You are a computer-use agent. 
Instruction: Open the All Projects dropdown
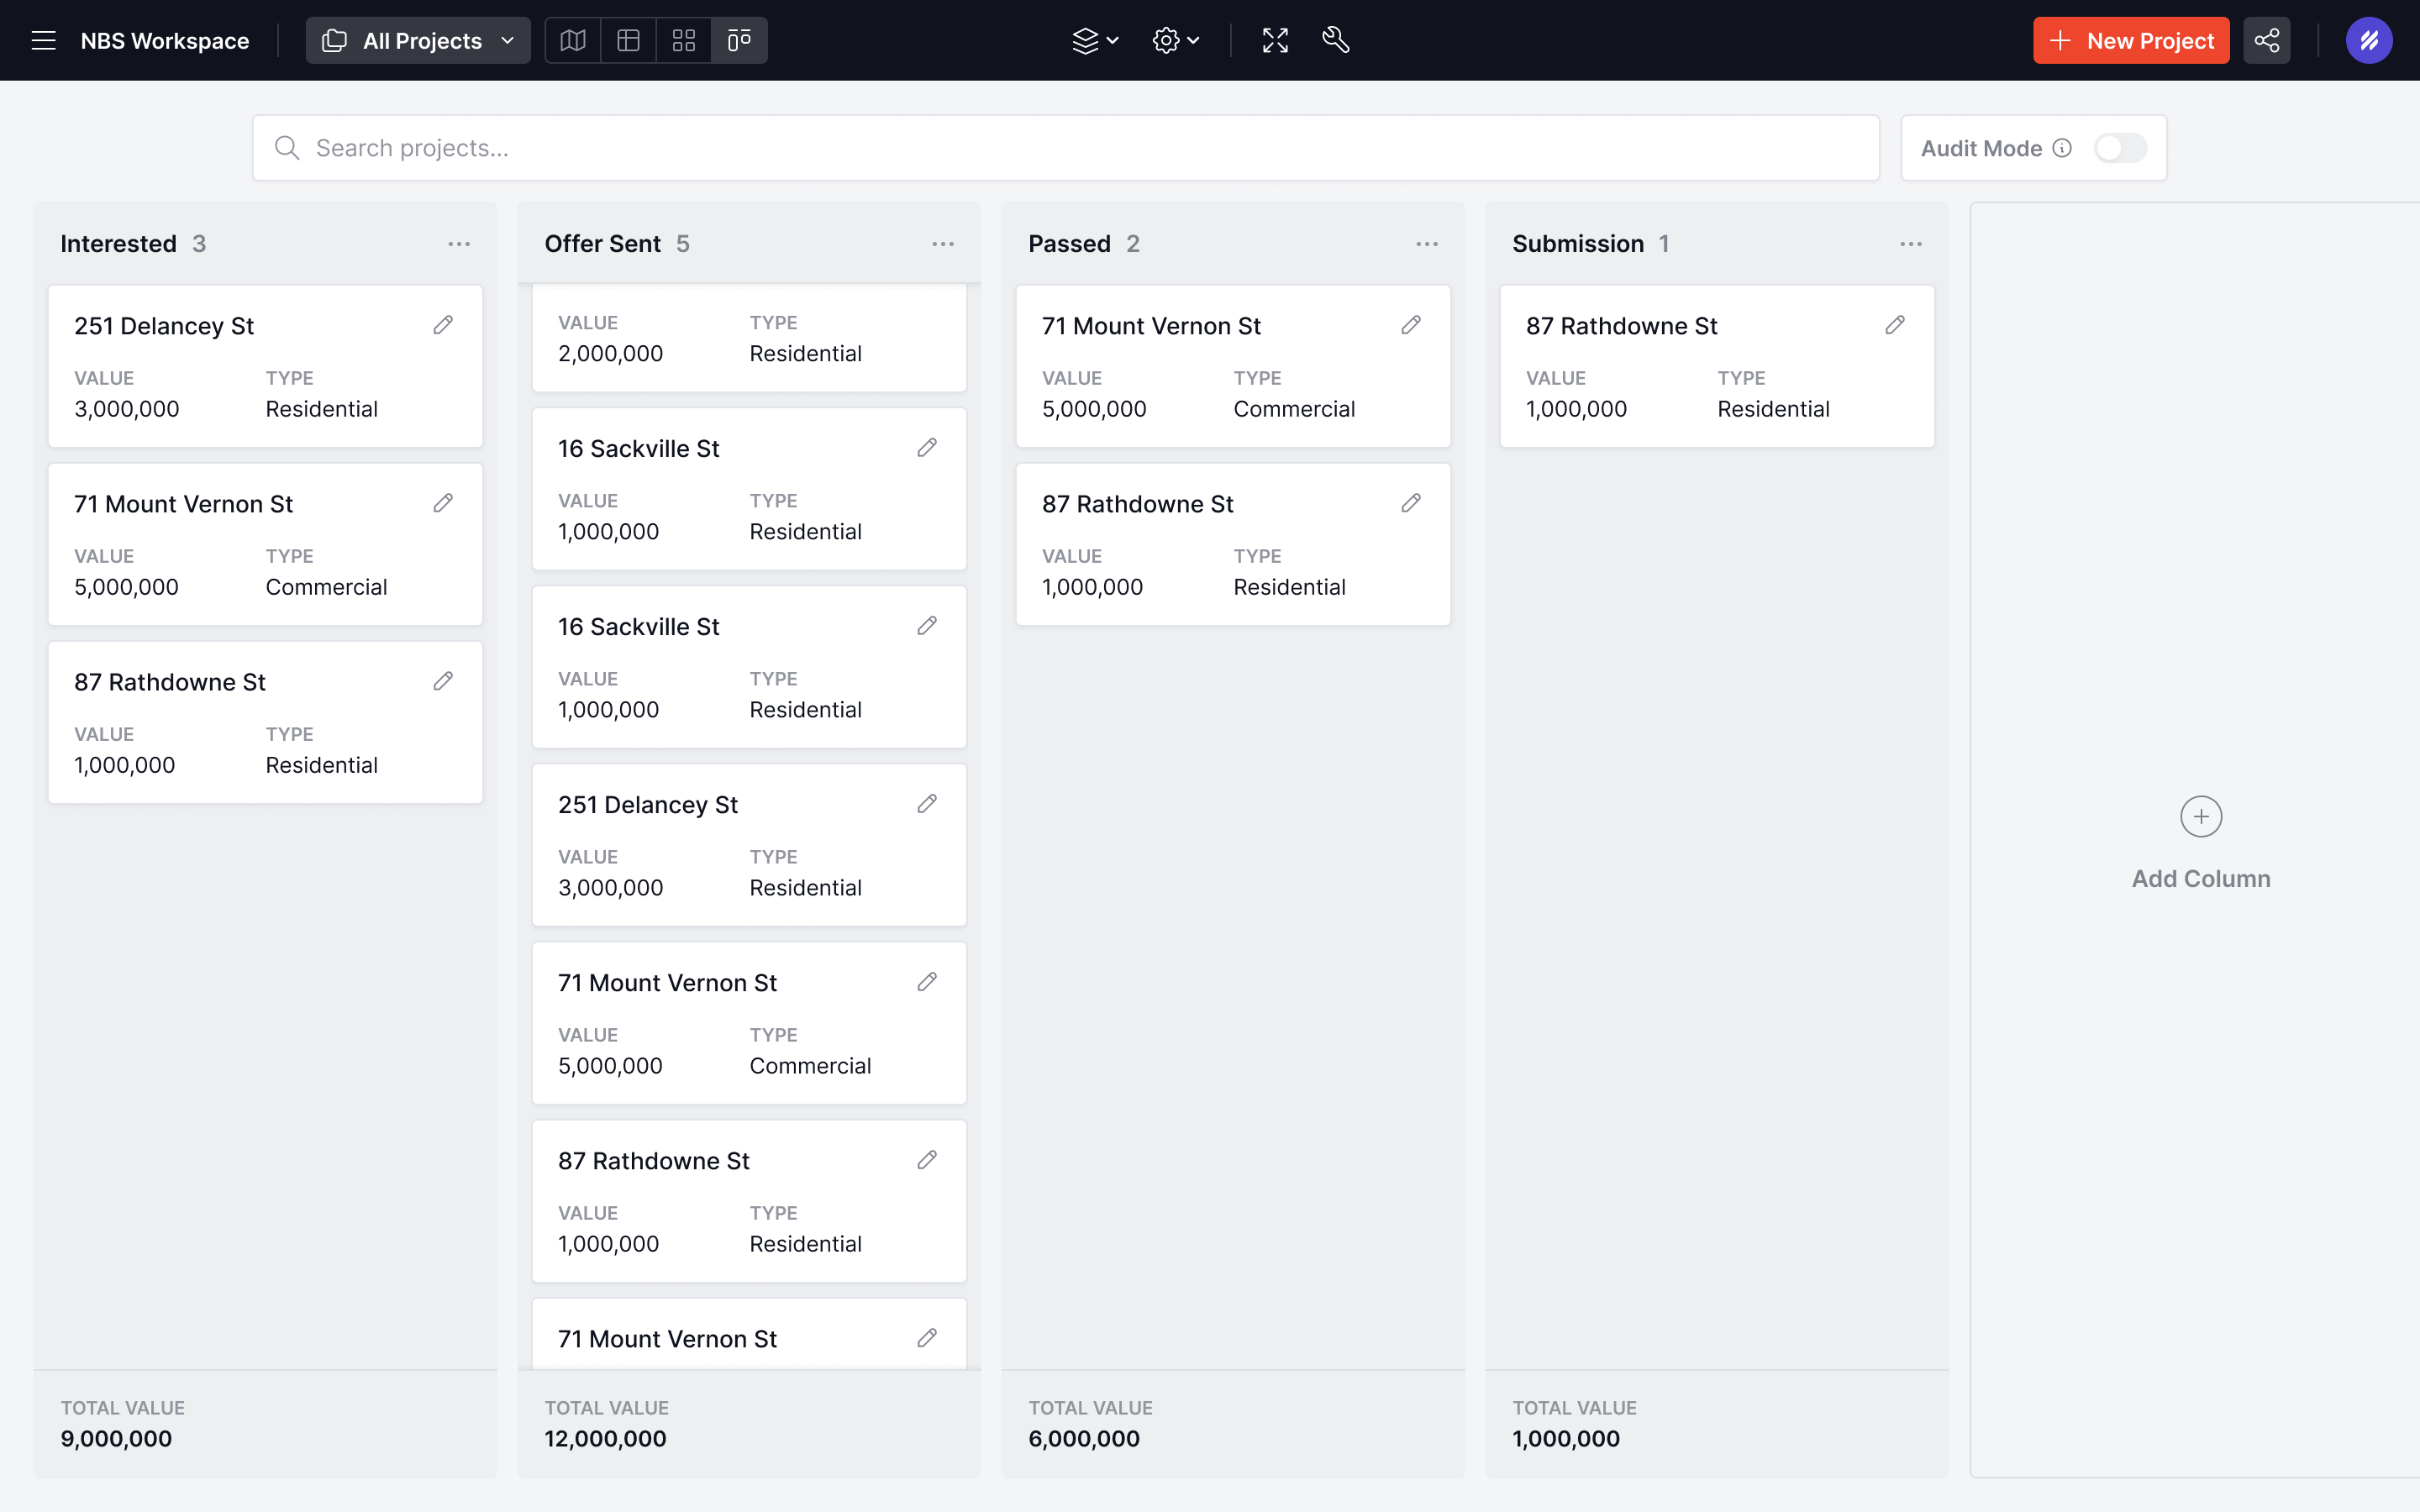pyautogui.click(x=418, y=40)
